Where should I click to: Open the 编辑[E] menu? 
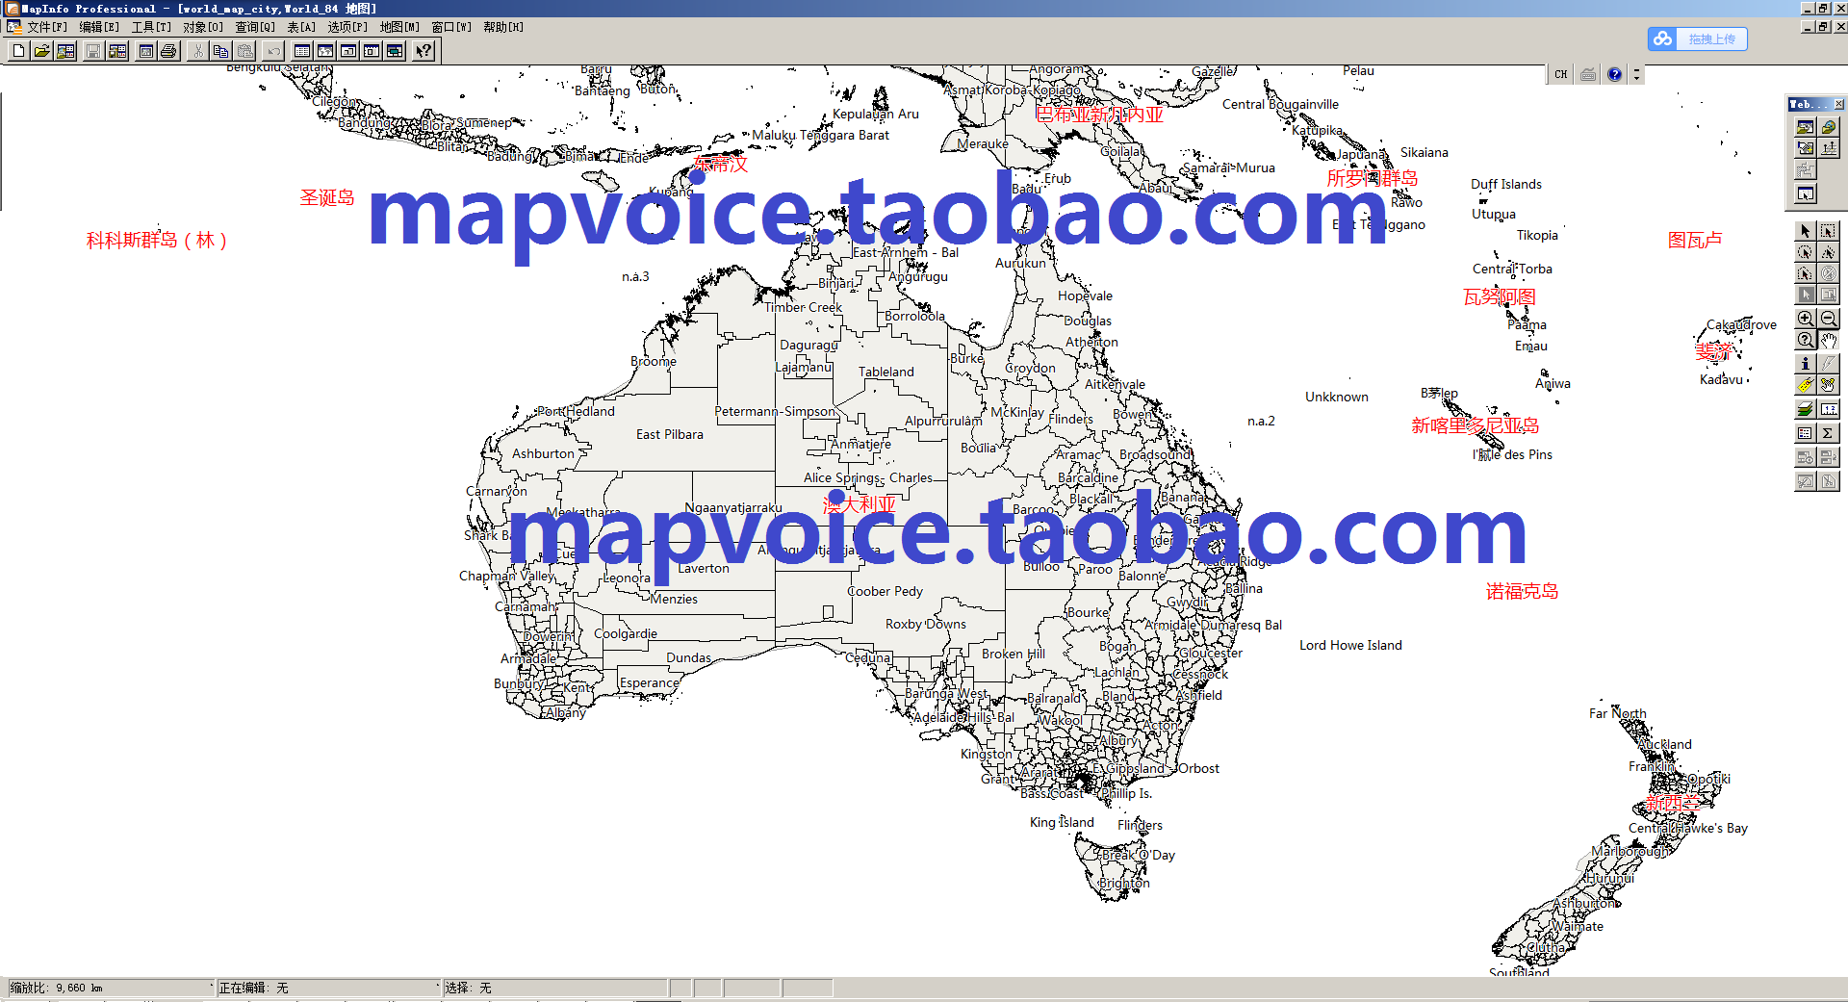(x=99, y=27)
